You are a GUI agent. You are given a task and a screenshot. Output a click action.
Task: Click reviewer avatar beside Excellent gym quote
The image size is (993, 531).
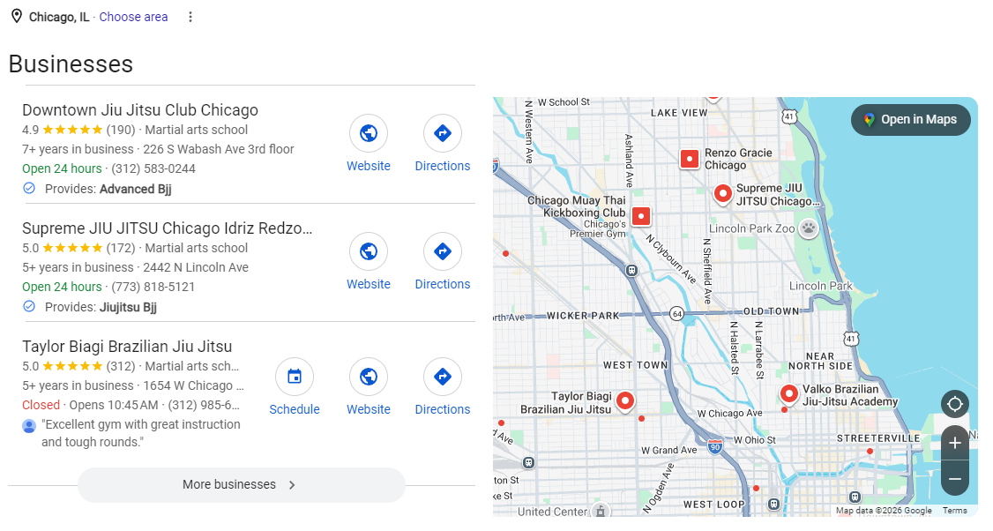click(29, 426)
